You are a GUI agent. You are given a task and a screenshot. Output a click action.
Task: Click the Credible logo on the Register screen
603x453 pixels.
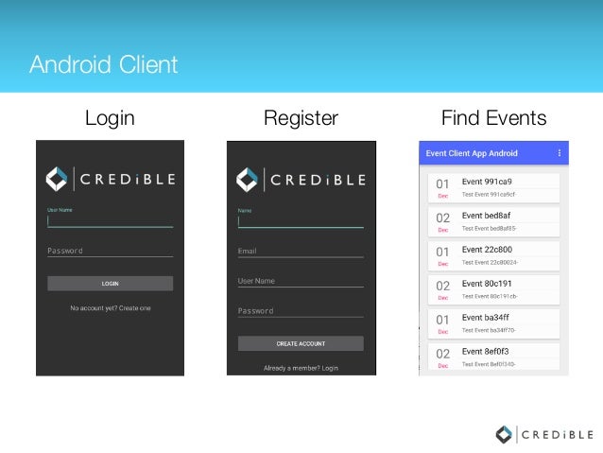coord(301,180)
